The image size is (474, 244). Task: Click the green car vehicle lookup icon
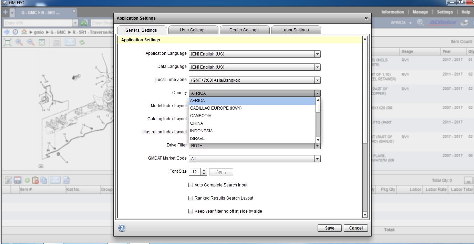(84, 23)
